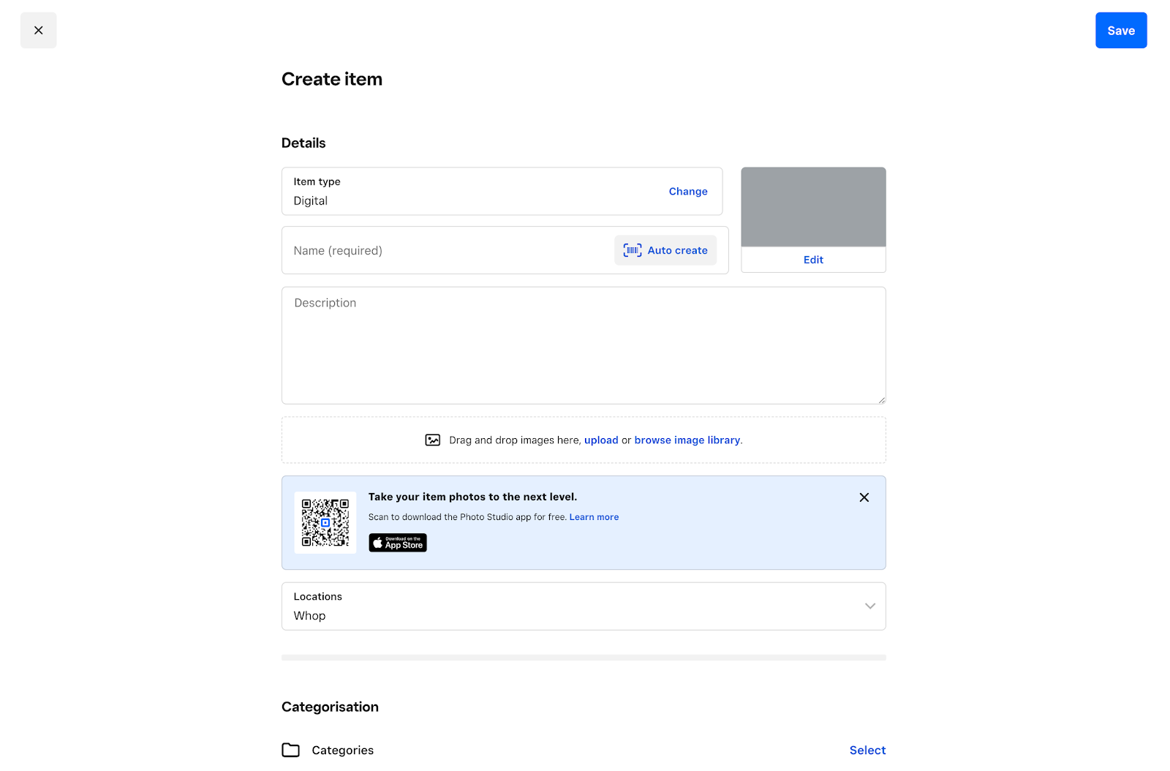Close the Create item form
The height and width of the screenshot is (771, 1170).
[x=38, y=30]
